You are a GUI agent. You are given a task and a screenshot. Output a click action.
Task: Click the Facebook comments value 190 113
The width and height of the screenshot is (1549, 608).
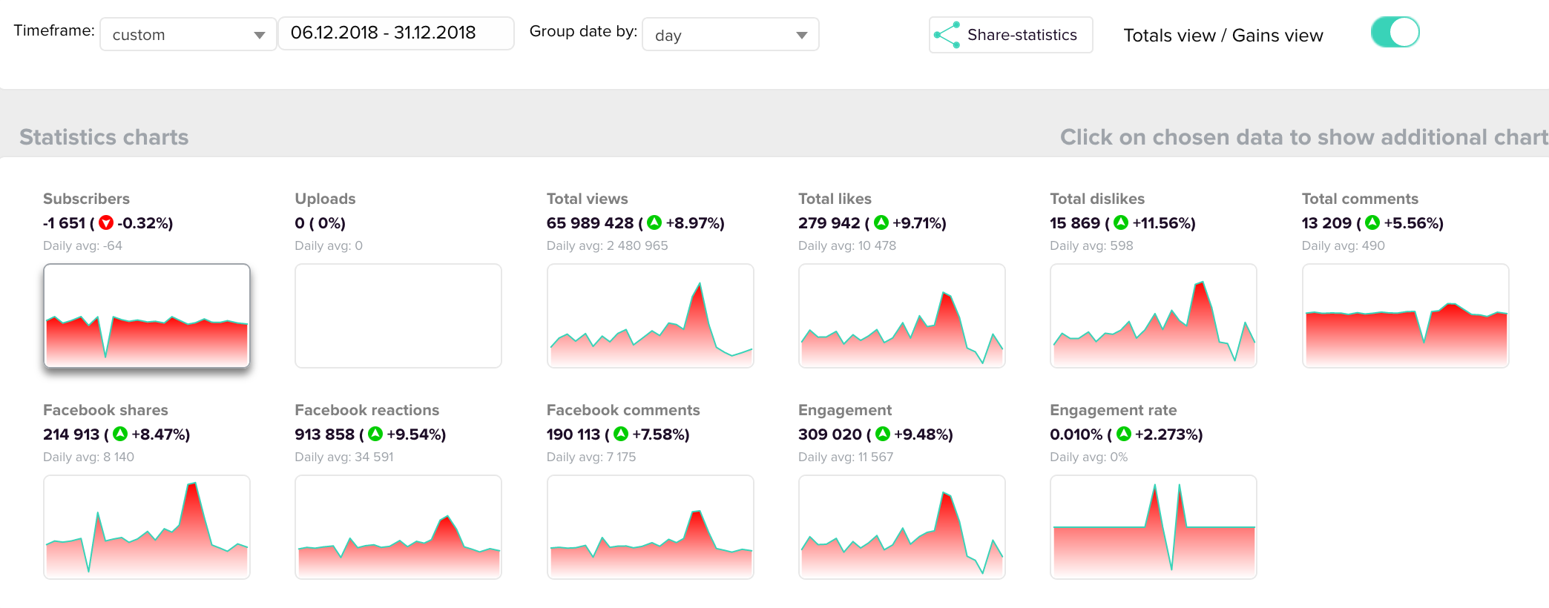pos(573,434)
